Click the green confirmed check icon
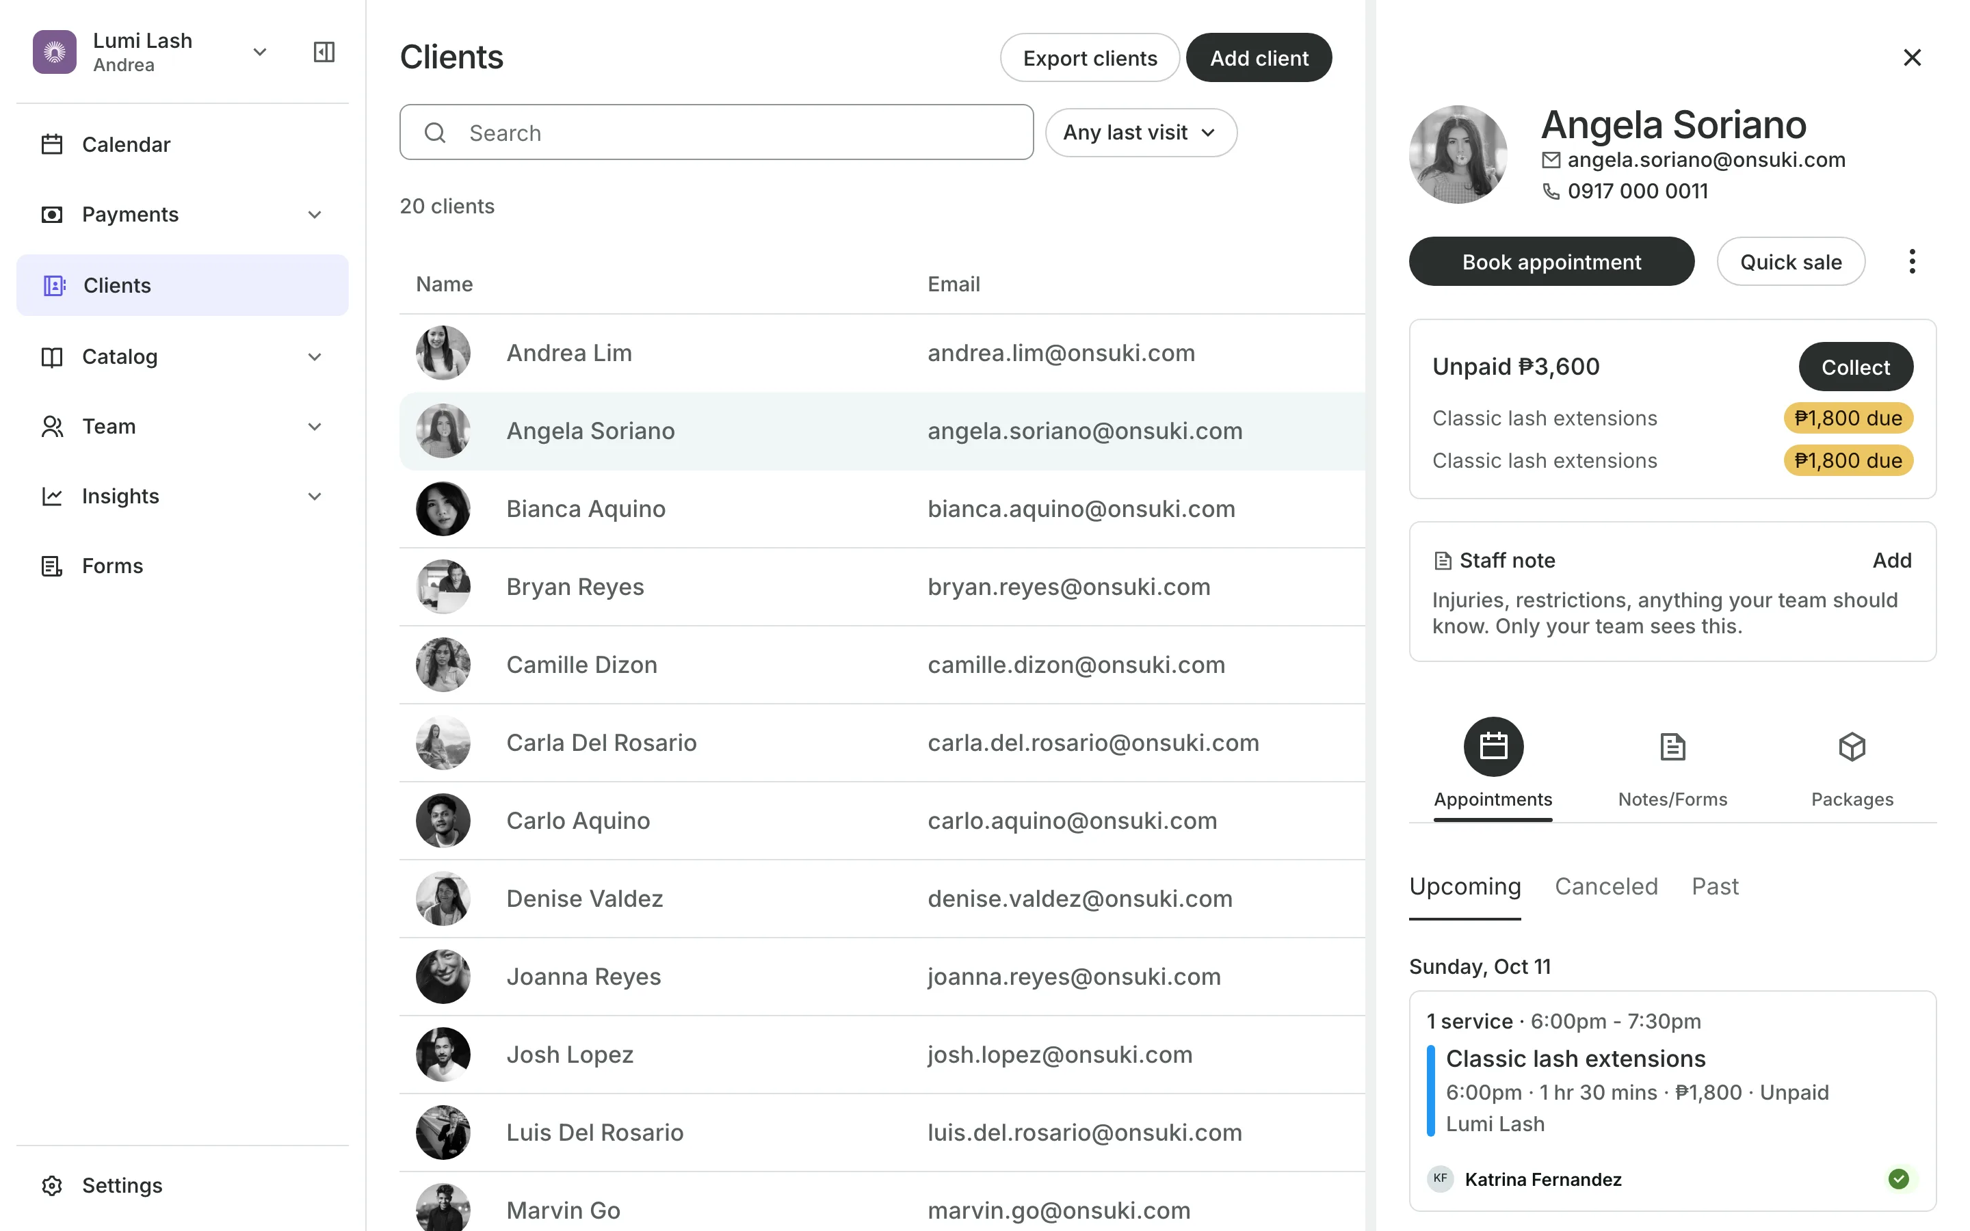 (1898, 1179)
